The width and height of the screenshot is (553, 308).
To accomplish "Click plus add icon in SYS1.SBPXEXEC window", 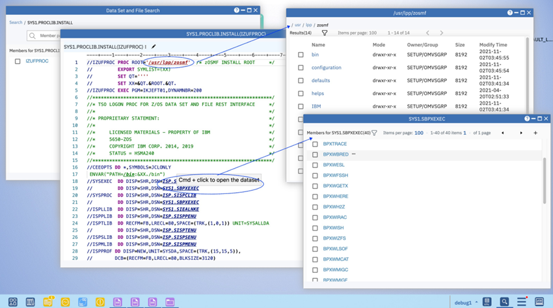I will 535,133.
